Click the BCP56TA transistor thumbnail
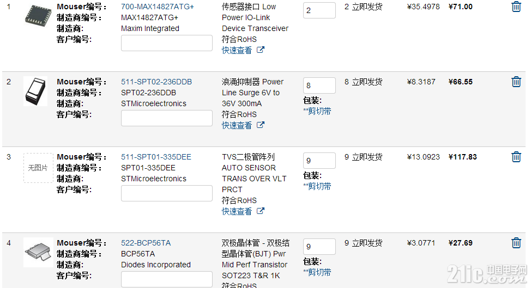Image resolution: width=531 pixels, height=288 pixels. (x=38, y=252)
